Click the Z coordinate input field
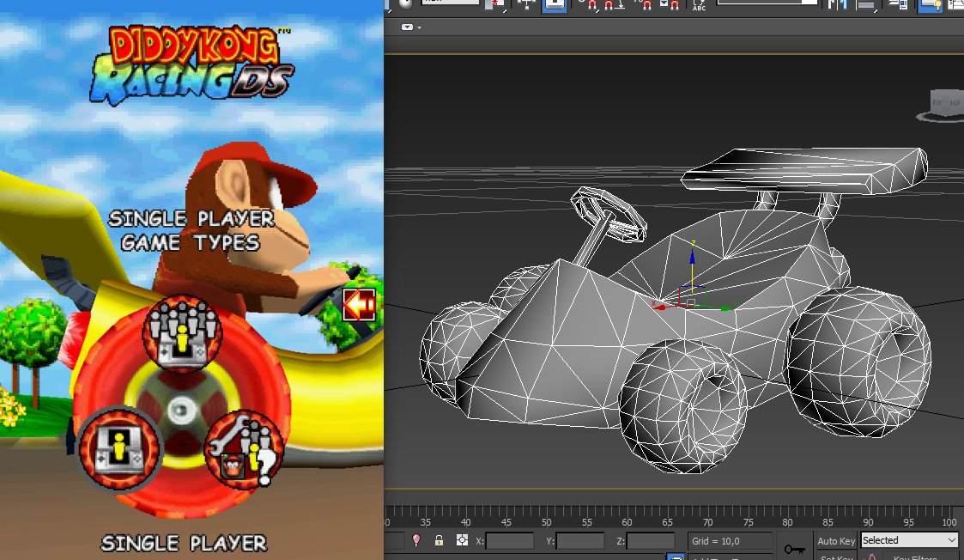964x560 pixels. [651, 541]
